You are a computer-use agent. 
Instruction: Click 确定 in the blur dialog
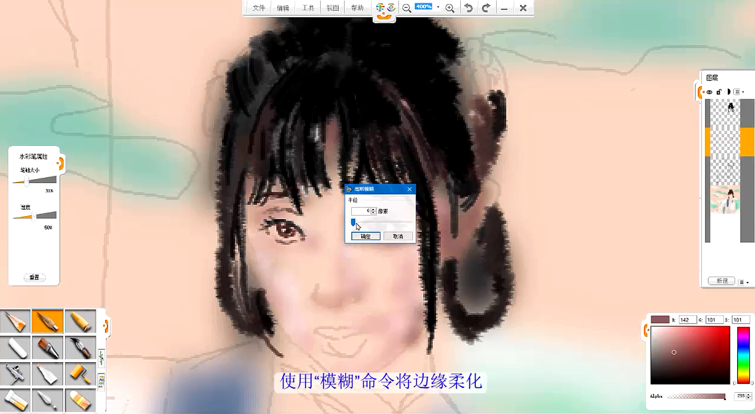point(365,236)
